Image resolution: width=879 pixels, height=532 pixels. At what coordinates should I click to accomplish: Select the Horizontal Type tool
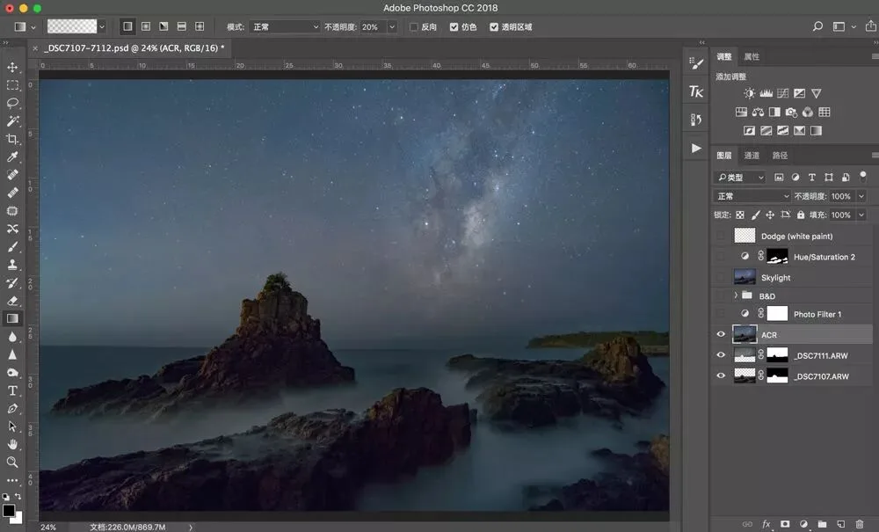pos(12,390)
